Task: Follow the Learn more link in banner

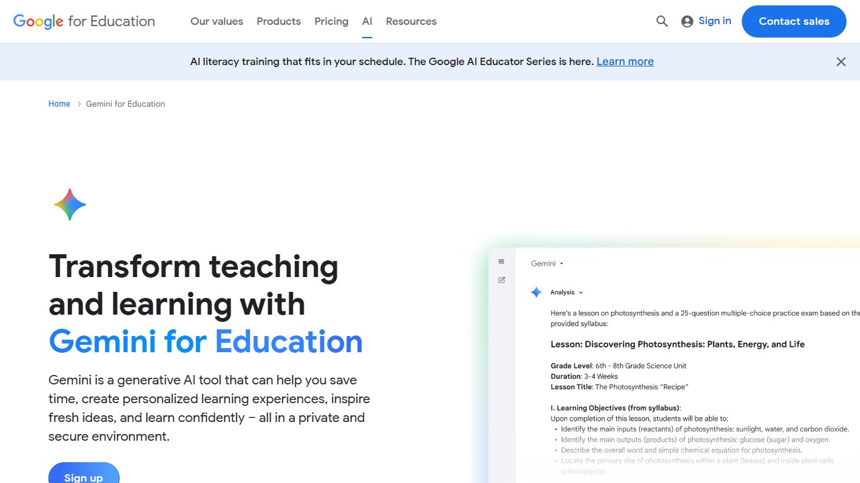Action: tap(625, 62)
